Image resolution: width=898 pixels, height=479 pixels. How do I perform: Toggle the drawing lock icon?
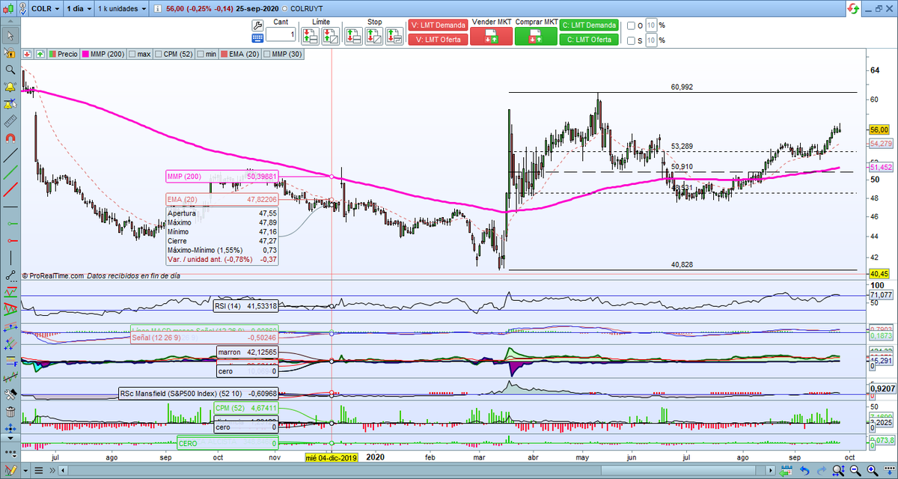[x=10, y=52]
